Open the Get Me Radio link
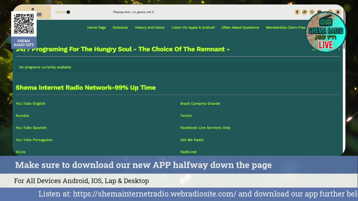 [x=192, y=140]
